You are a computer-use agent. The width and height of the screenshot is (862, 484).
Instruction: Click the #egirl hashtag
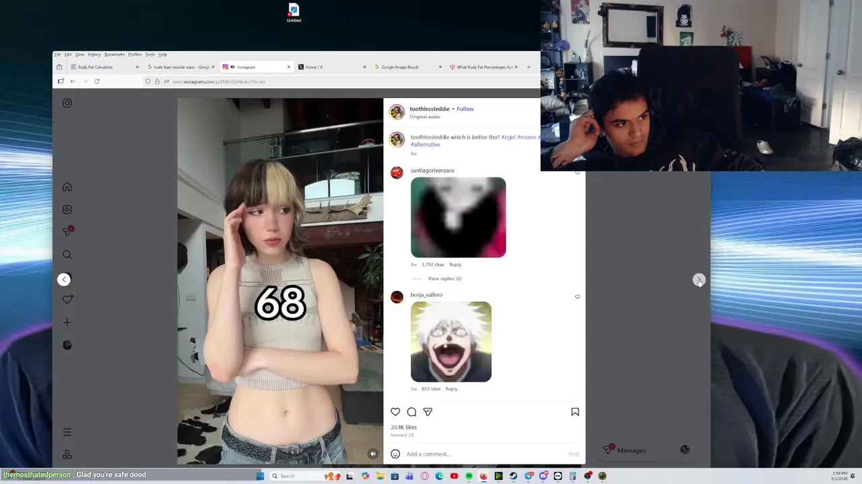[508, 137]
